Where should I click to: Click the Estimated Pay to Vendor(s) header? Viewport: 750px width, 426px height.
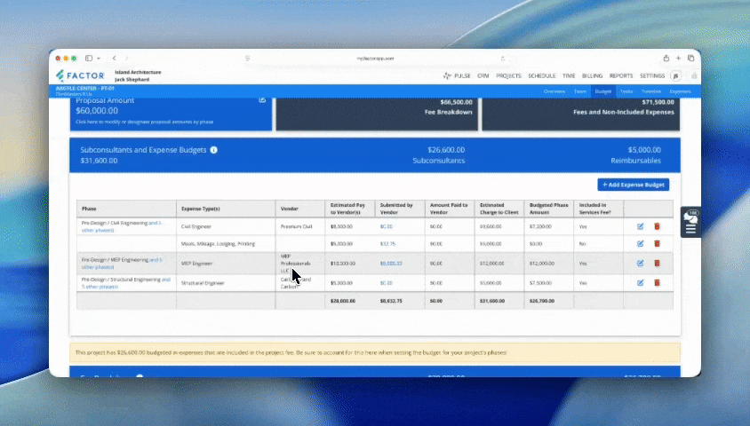tap(349, 209)
